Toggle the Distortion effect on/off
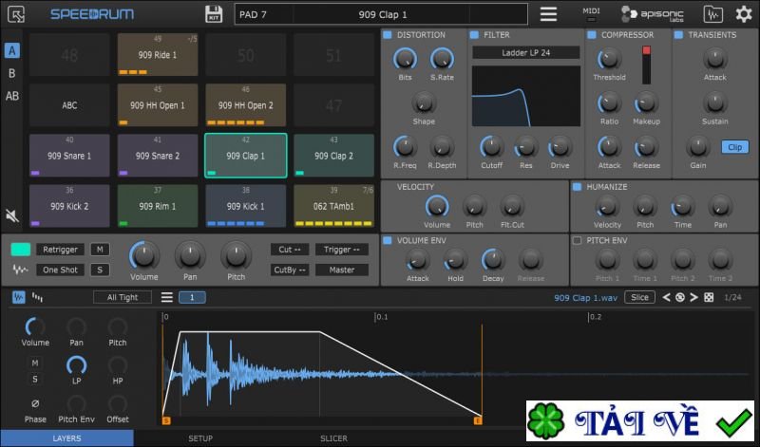This screenshot has width=760, height=447. 388,35
